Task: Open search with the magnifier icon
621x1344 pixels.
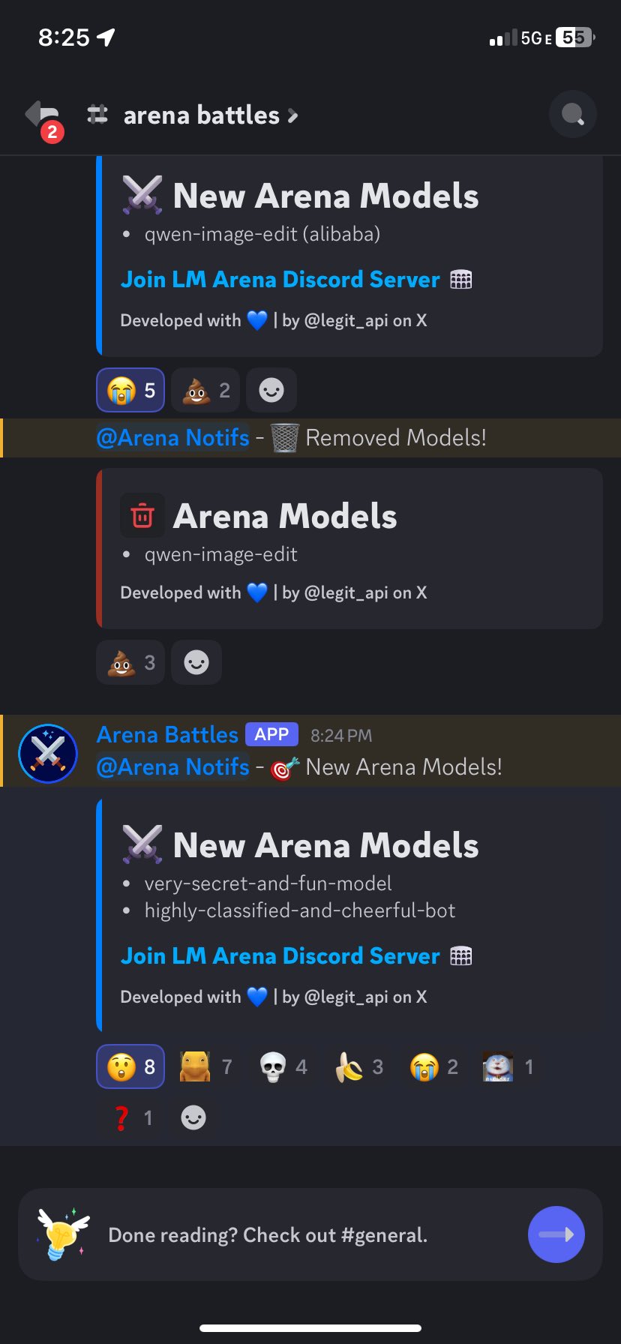Action: [573, 115]
